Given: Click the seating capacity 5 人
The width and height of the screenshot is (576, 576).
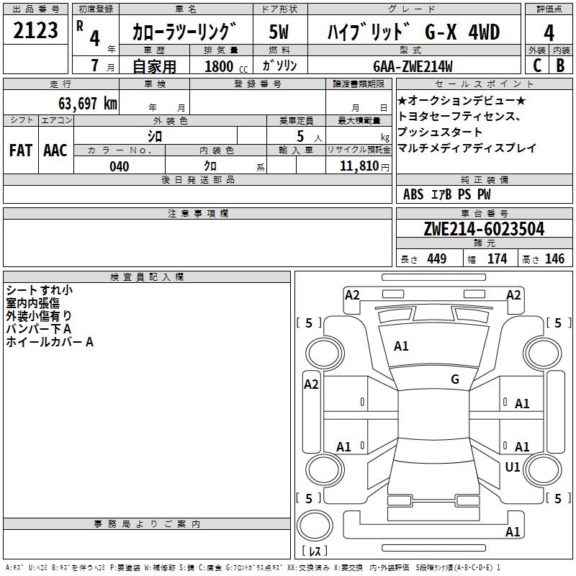Looking at the screenshot, I should (310, 137).
